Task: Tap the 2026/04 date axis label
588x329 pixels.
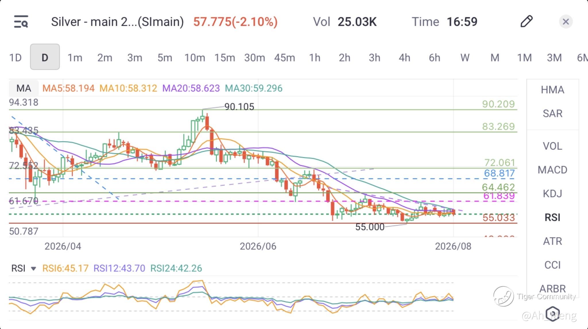Action: coord(63,246)
